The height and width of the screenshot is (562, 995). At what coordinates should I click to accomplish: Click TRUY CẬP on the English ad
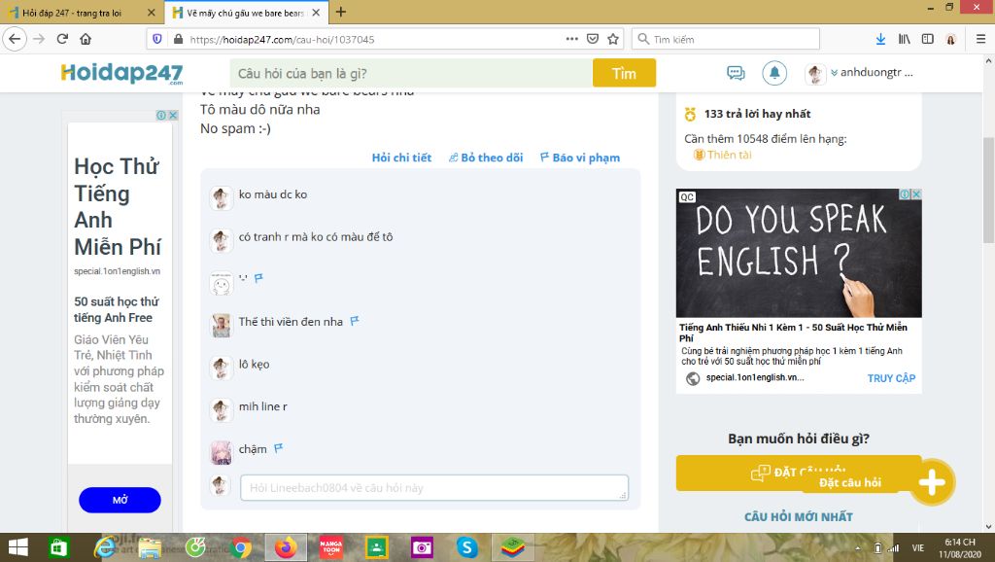(x=891, y=378)
